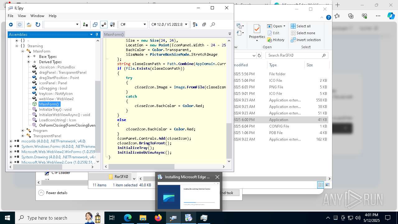Expand the TransparentPanel class node

click(x=22, y=136)
